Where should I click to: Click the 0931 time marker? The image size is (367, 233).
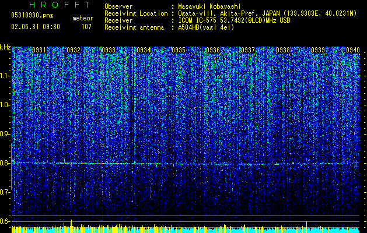coord(39,50)
